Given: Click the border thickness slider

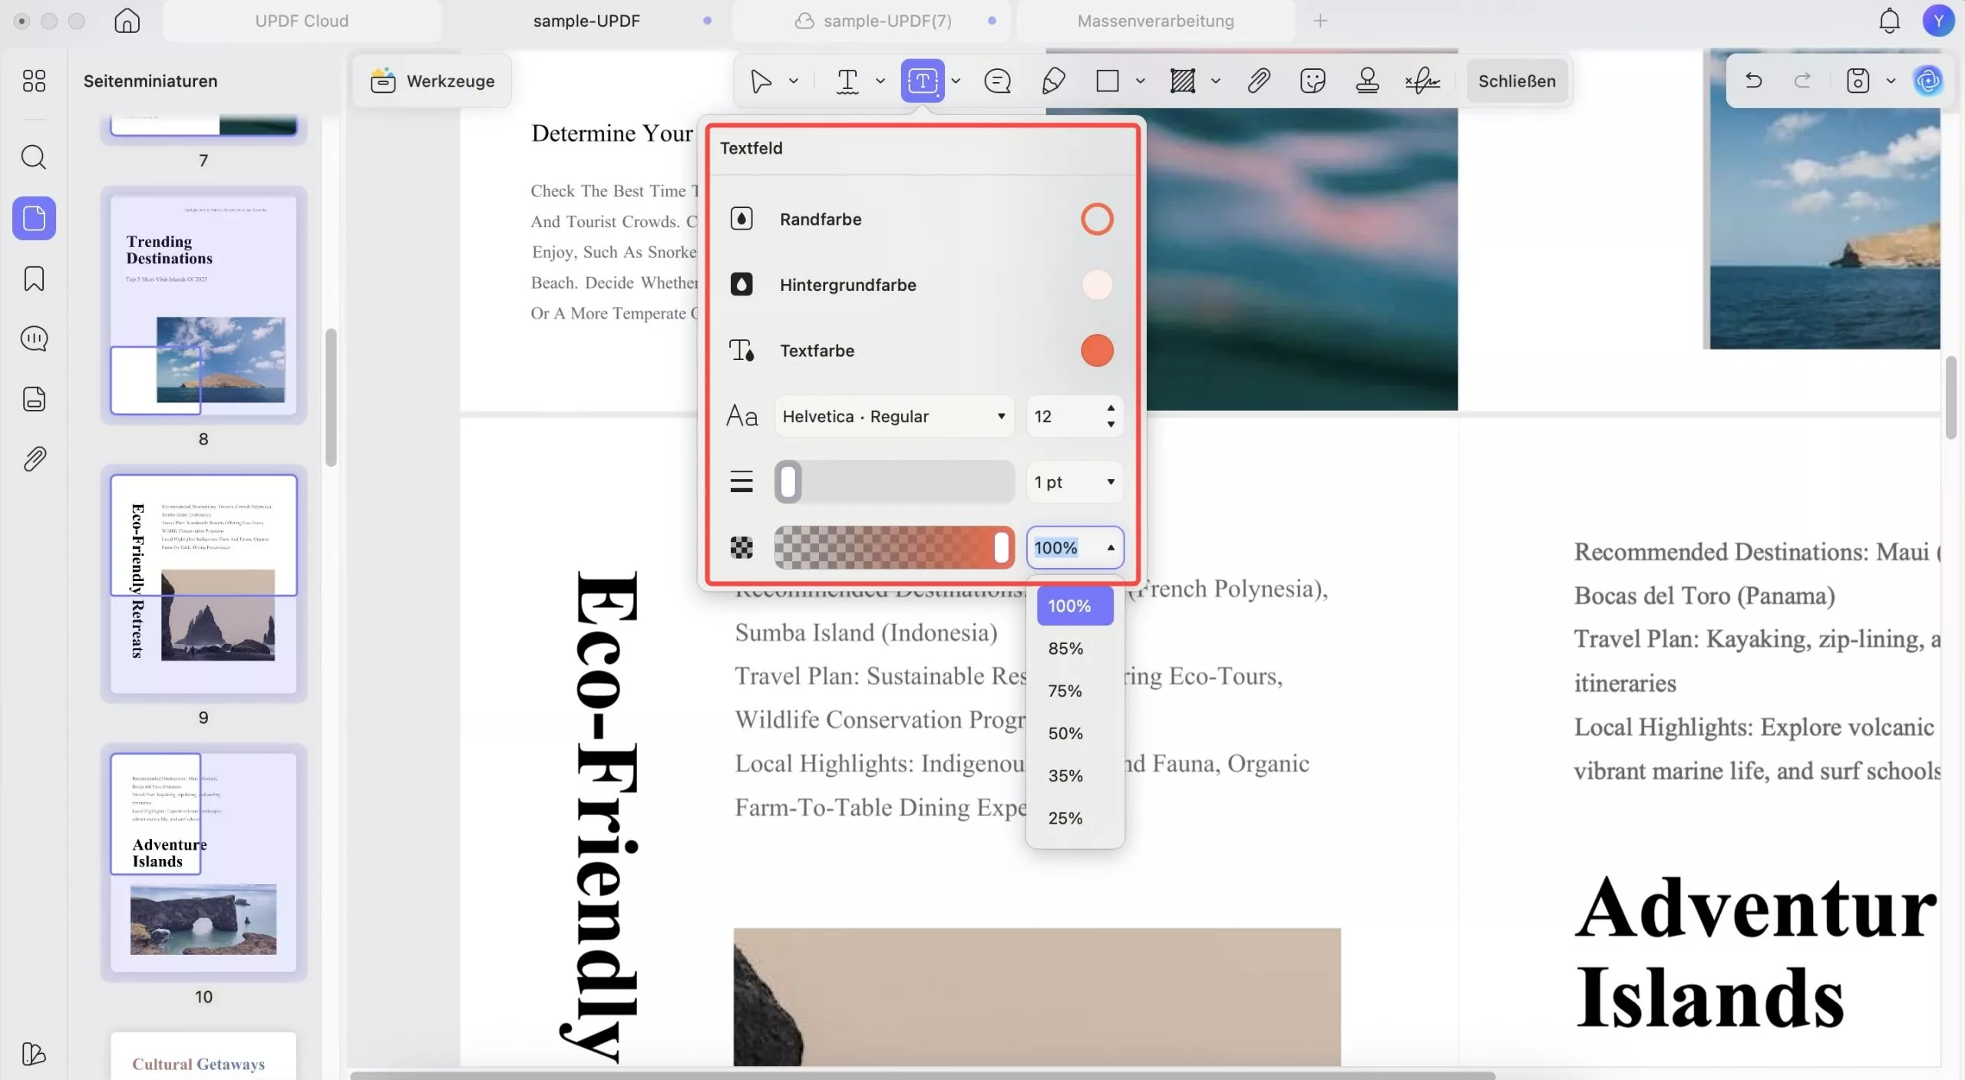Looking at the screenshot, I should point(894,482).
